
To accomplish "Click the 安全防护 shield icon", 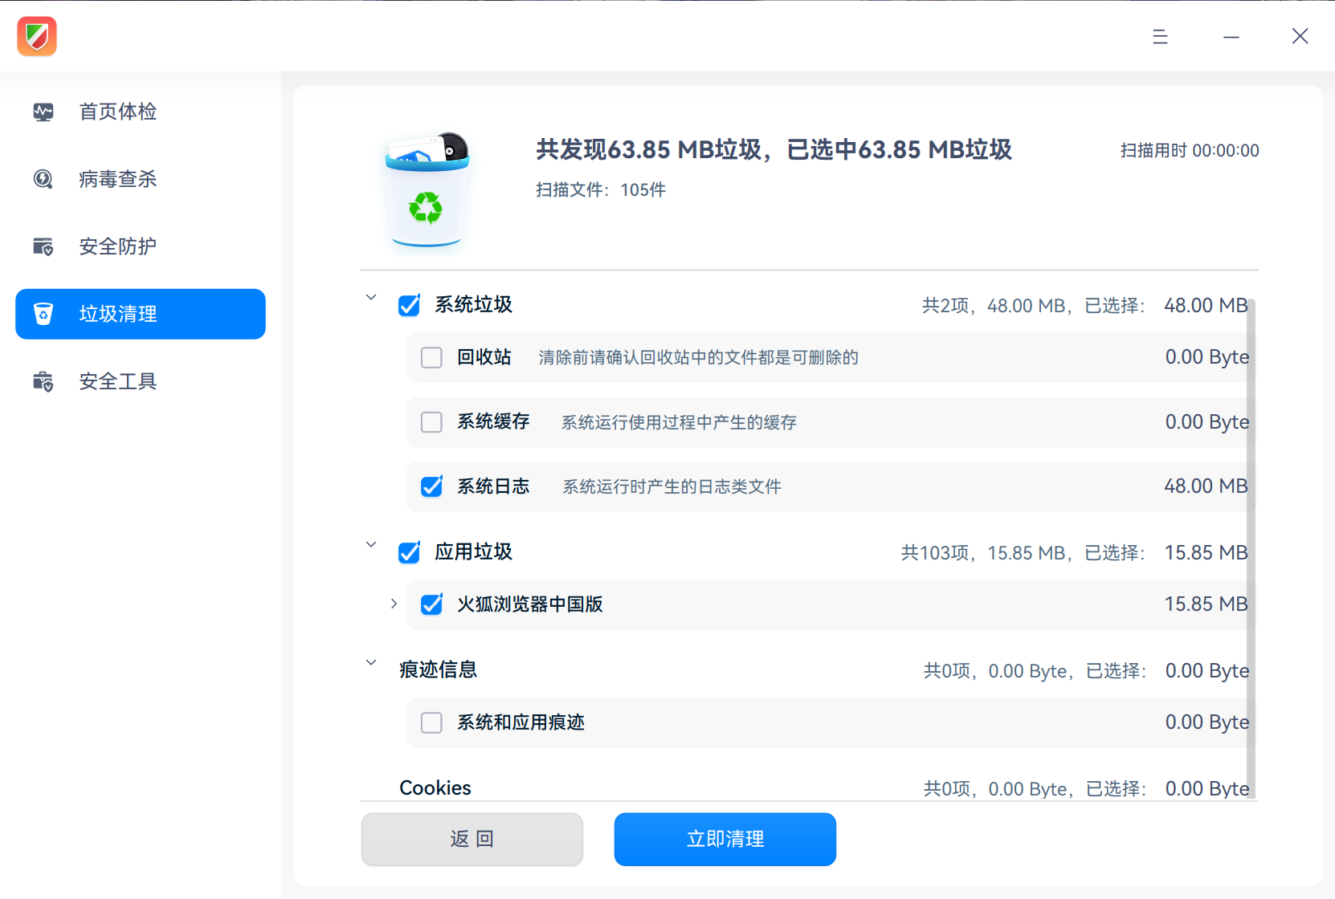I will (x=43, y=246).
